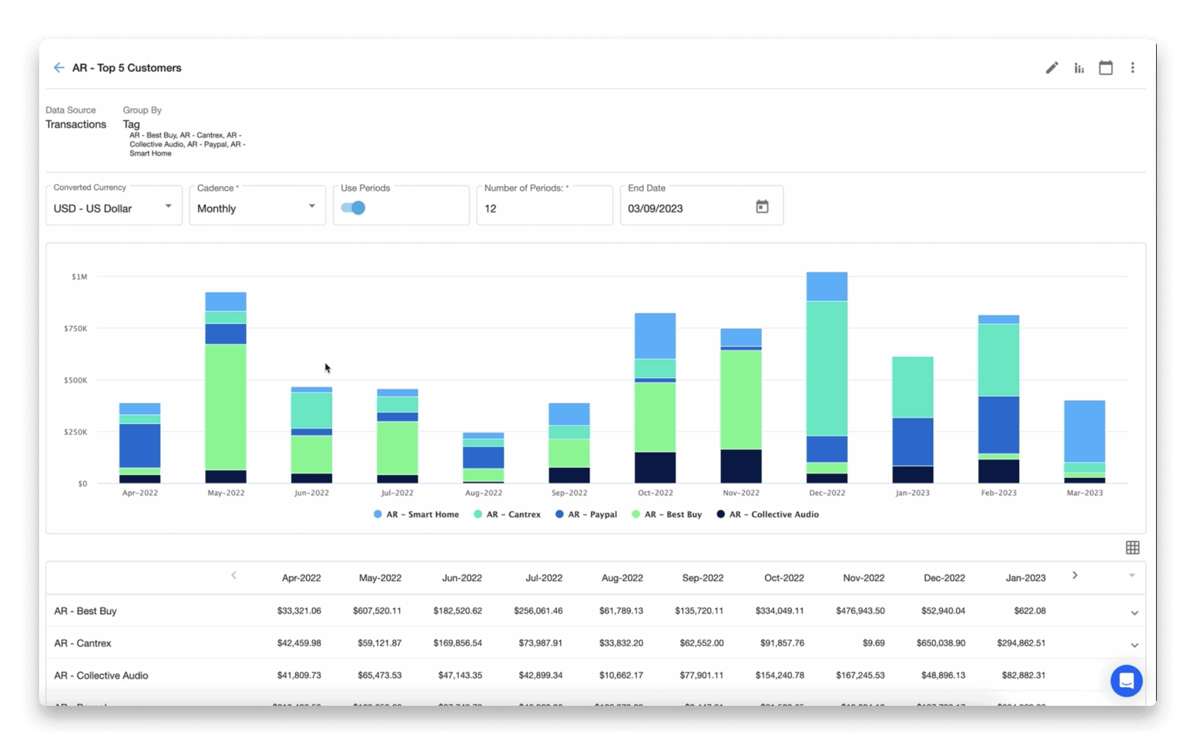This screenshot has width=1196, height=745.
Task: Toggle AR - Smart Home legend series
Action: (422, 515)
